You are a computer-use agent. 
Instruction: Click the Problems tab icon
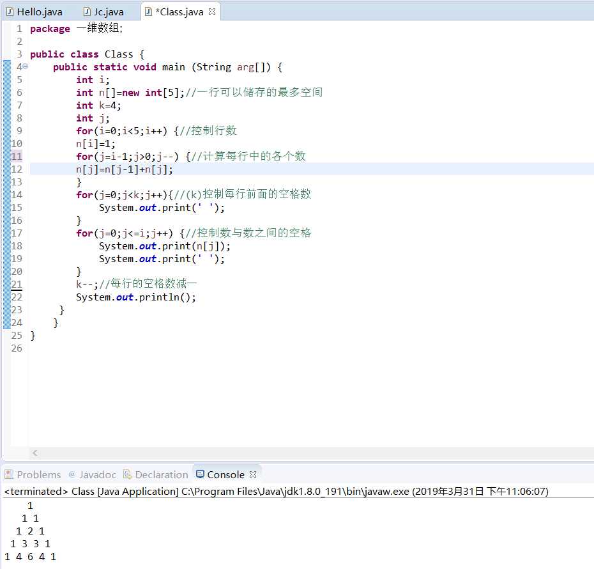click(x=9, y=474)
